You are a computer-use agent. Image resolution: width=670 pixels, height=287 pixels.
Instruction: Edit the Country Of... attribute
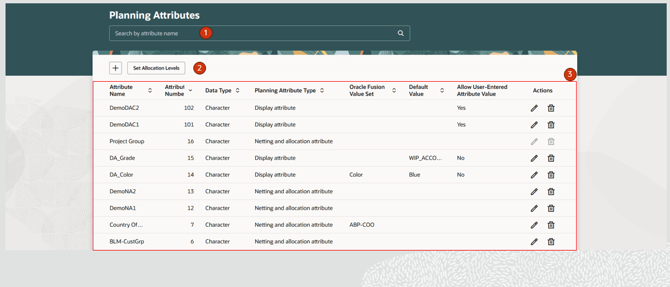(534, 225)
